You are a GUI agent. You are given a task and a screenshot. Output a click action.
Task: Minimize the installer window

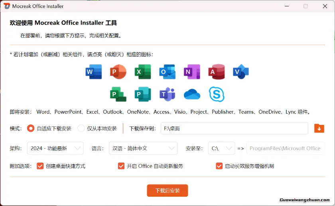287,6
